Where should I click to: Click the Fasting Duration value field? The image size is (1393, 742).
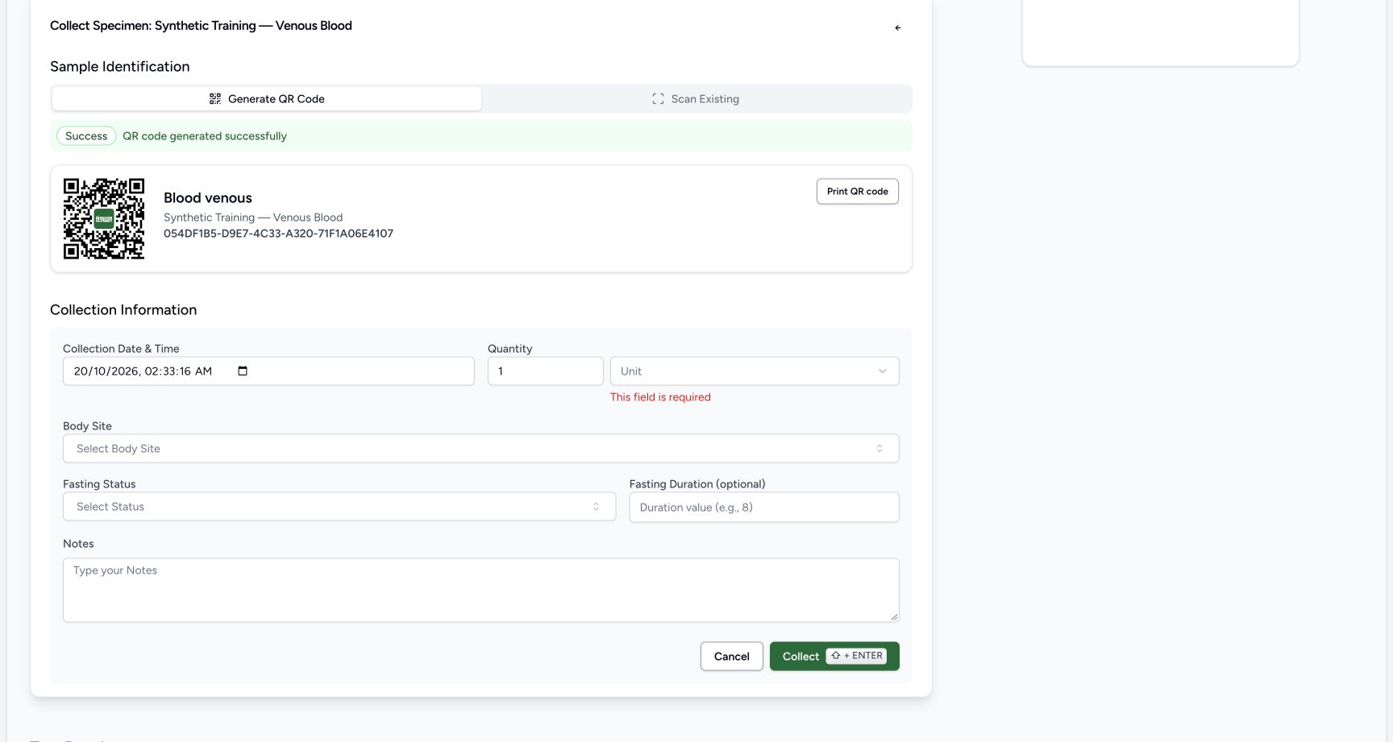[x=763, y=508]
